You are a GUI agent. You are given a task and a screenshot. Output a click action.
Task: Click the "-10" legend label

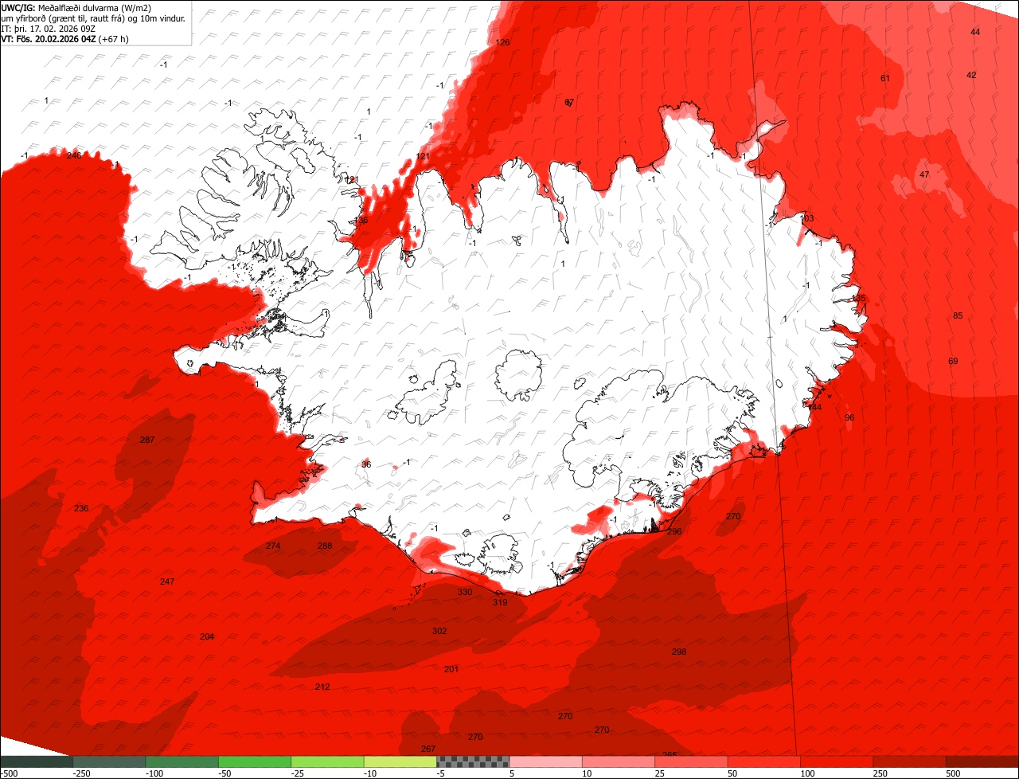pyautogui.click(x=371, y=773)
